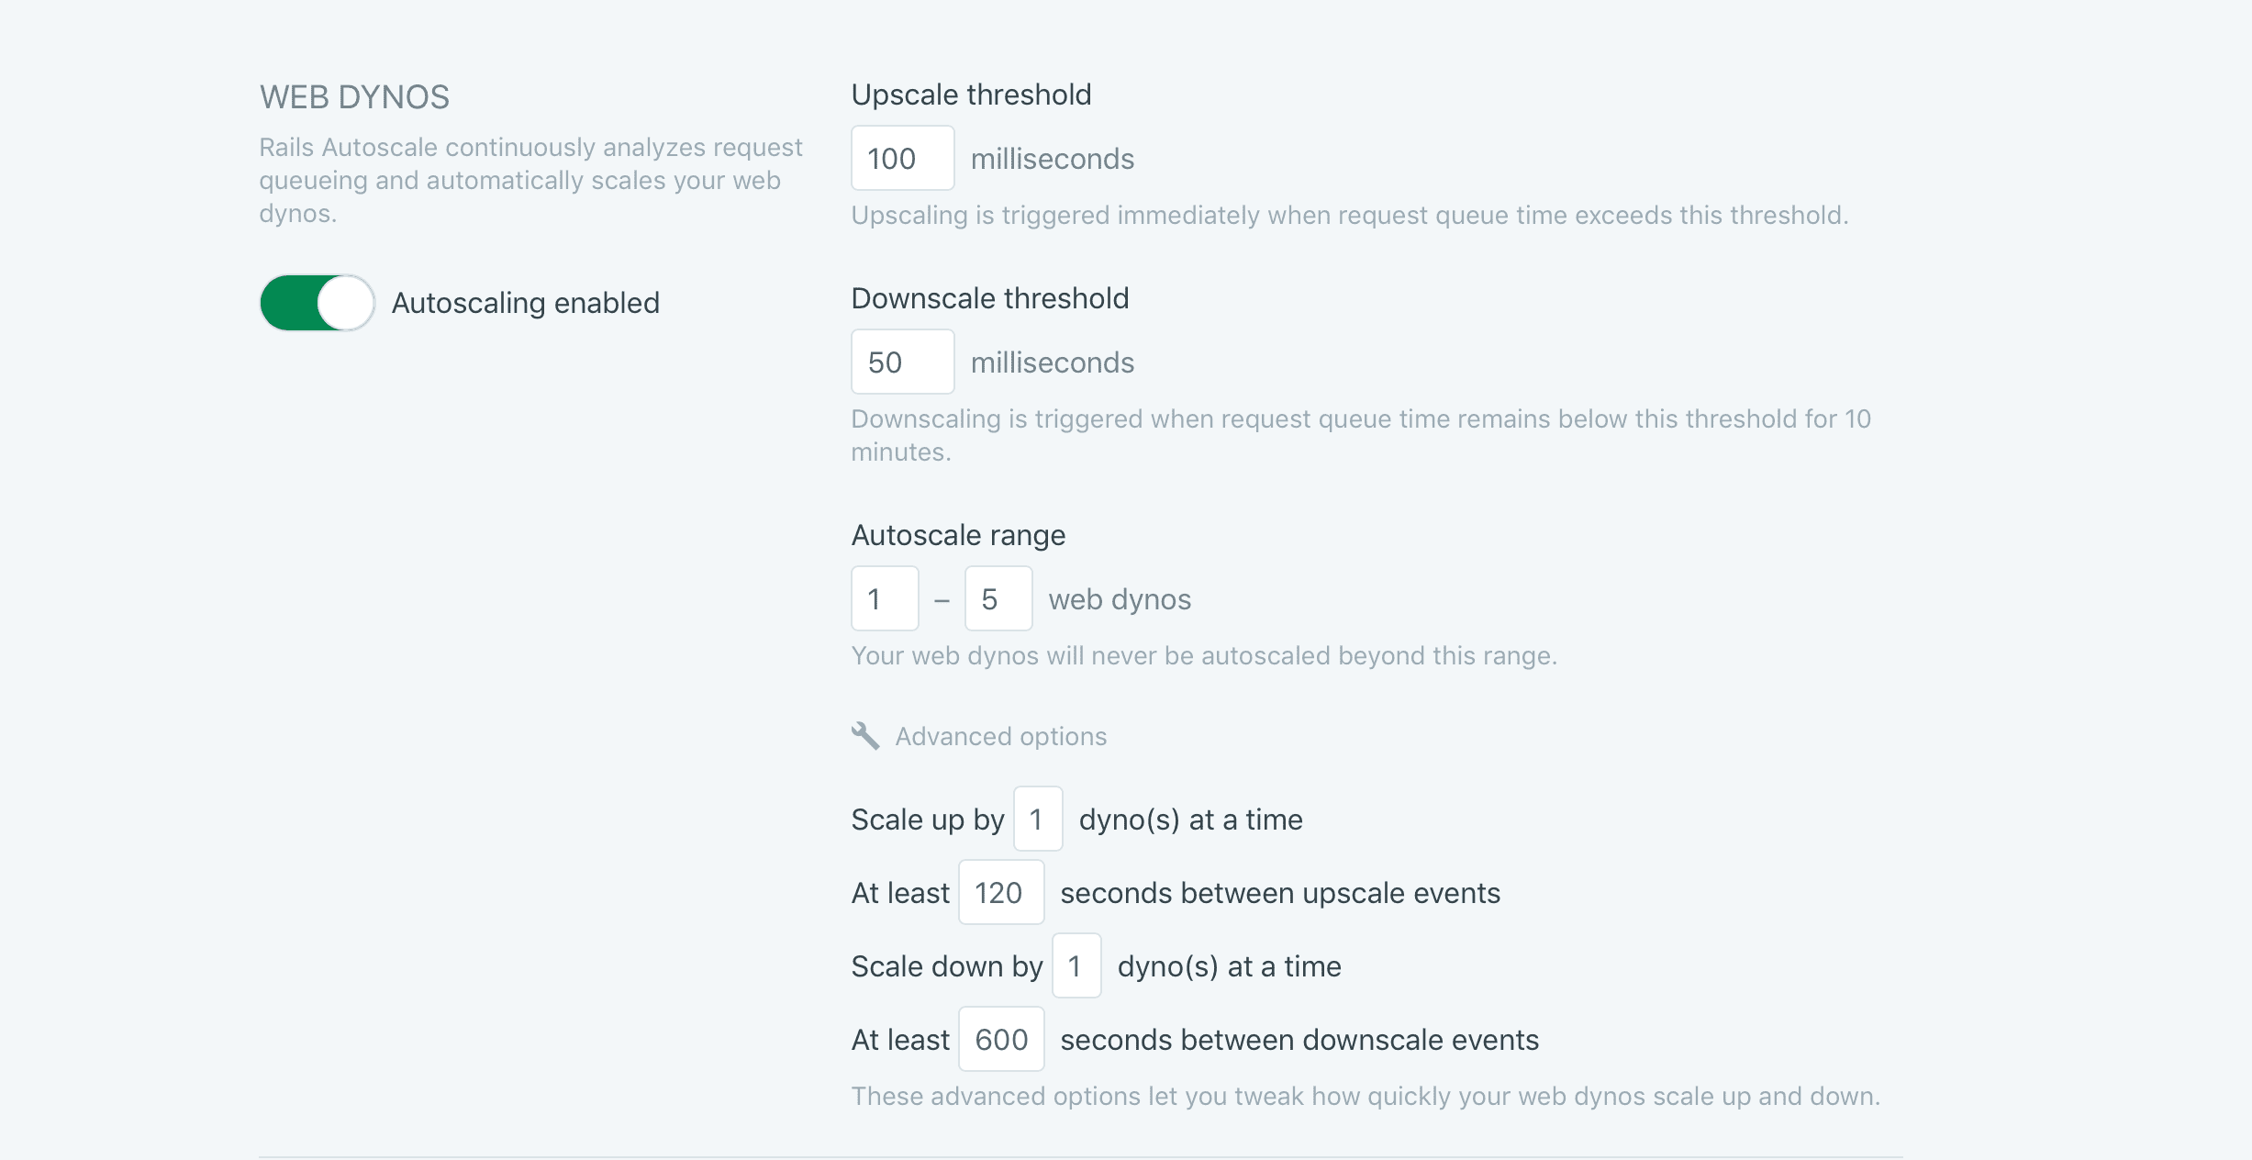Click the seconds between upscale events field
The width and height of the screenshot is (2252, 1160).
tap(1000, 893)
